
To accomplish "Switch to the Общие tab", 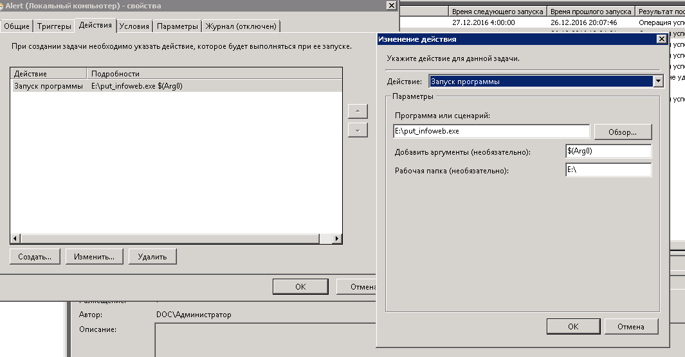I will coord(17,26).
